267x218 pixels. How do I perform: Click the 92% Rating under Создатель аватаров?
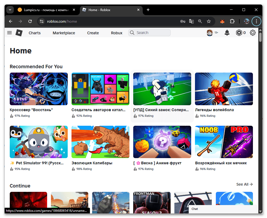pos(82,116)
